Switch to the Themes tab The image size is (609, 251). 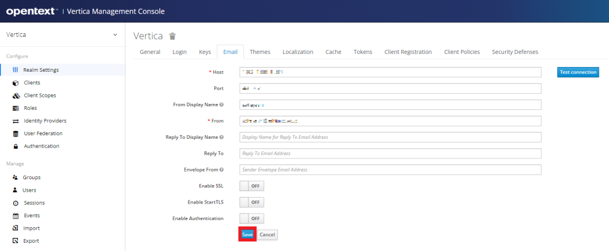click(x=260, y=52)
